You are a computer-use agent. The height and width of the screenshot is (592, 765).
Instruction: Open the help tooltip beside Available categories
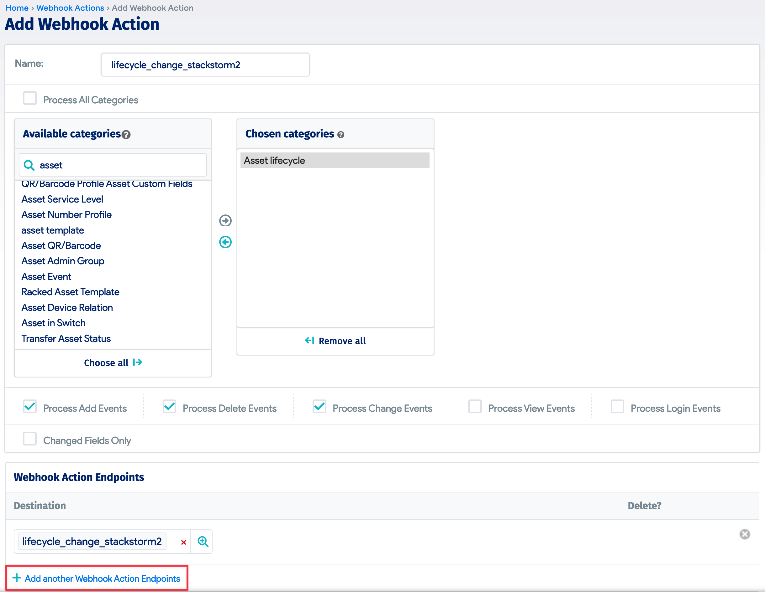click(x=126, y=134)
